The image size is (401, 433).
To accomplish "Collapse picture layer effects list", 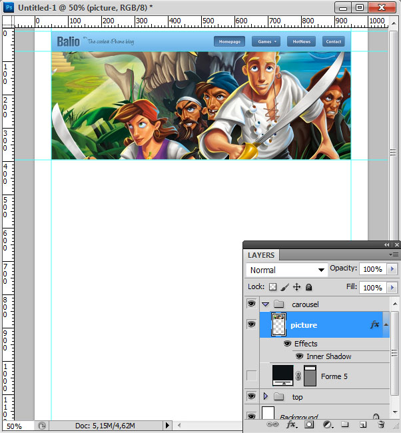I will [x=386, y=324].
